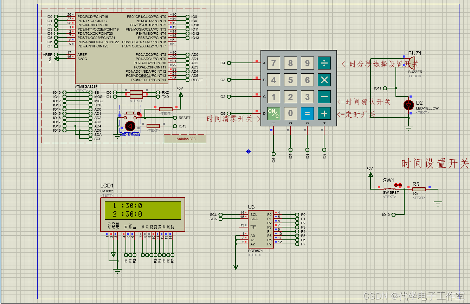Viewport: 470px width, 304px height.
Task: Select the R5 10k resistor
Action: pyautogui.click(x=419, y=189)
